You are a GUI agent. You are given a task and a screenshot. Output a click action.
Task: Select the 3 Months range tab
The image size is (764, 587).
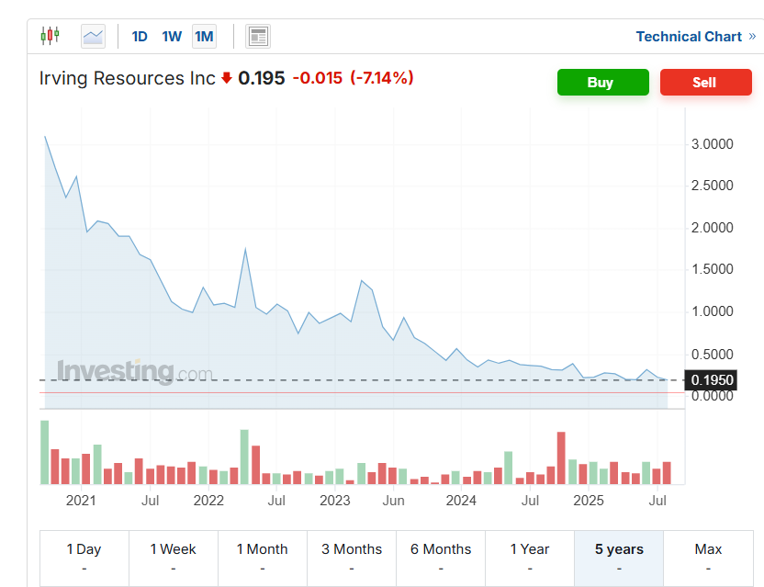click(x=352, y=558)
